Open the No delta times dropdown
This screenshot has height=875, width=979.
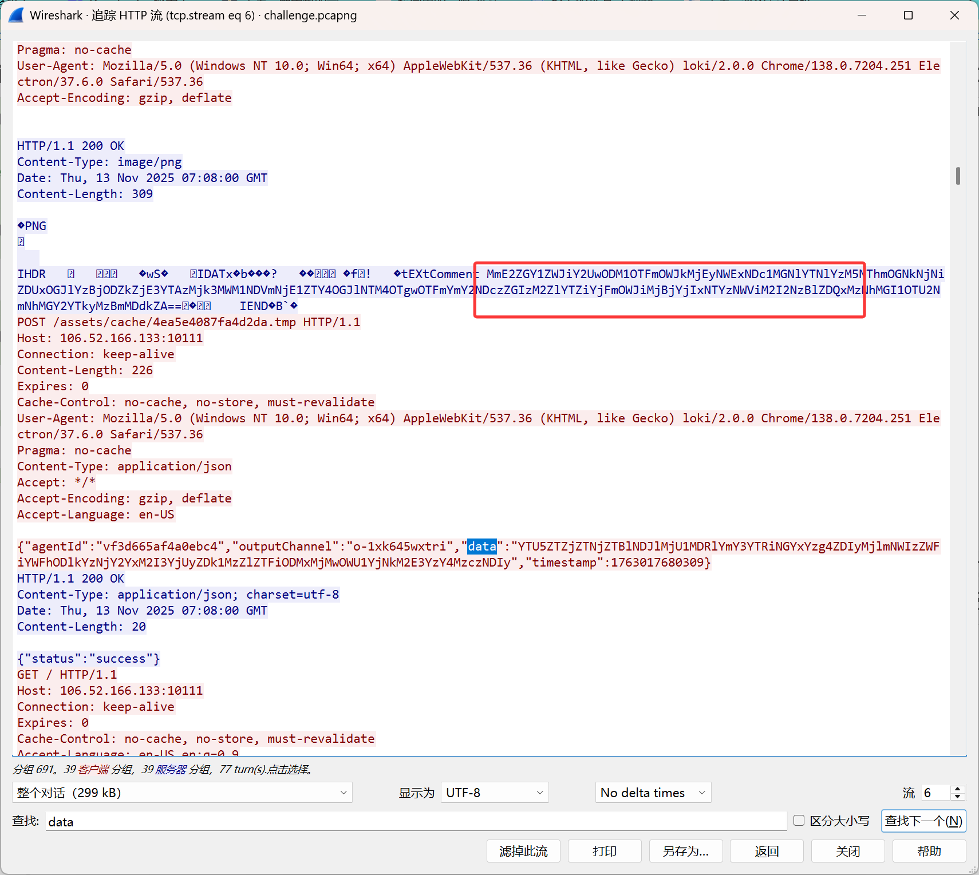[x=653, y=793]
